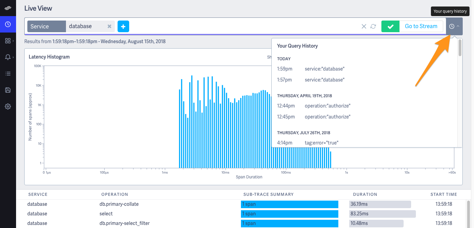Click the 36.19ms duration bar
The width and height of the screenshot is (474, 228).
tap(380, 204)
